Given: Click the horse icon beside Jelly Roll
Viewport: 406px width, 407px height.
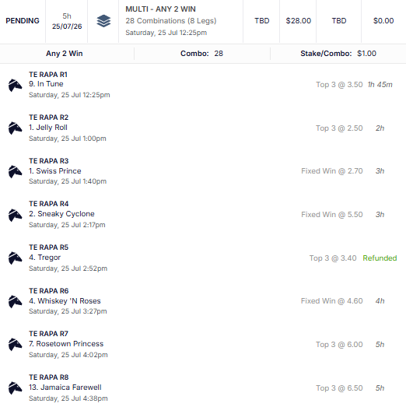Looking at the screenshot, I should (15, 128).
